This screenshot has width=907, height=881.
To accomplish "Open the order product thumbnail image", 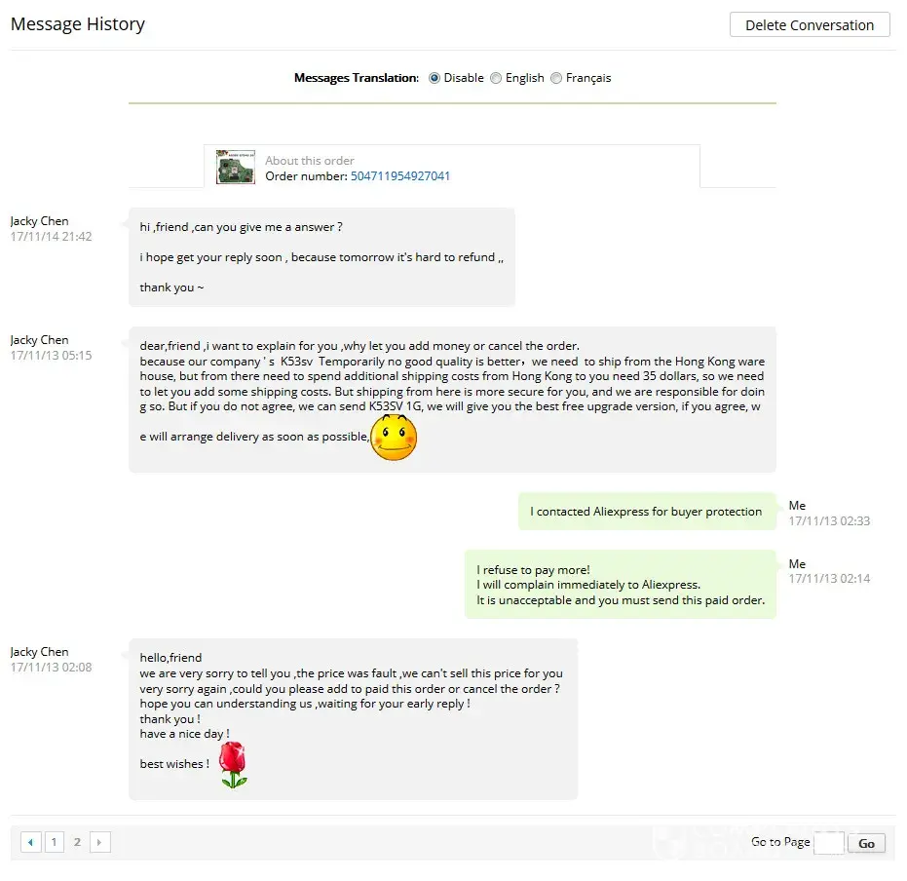I will point(236,168).
